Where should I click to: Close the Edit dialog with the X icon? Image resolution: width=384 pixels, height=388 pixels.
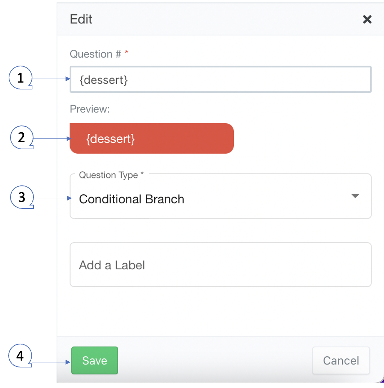(x=367, y=19)
